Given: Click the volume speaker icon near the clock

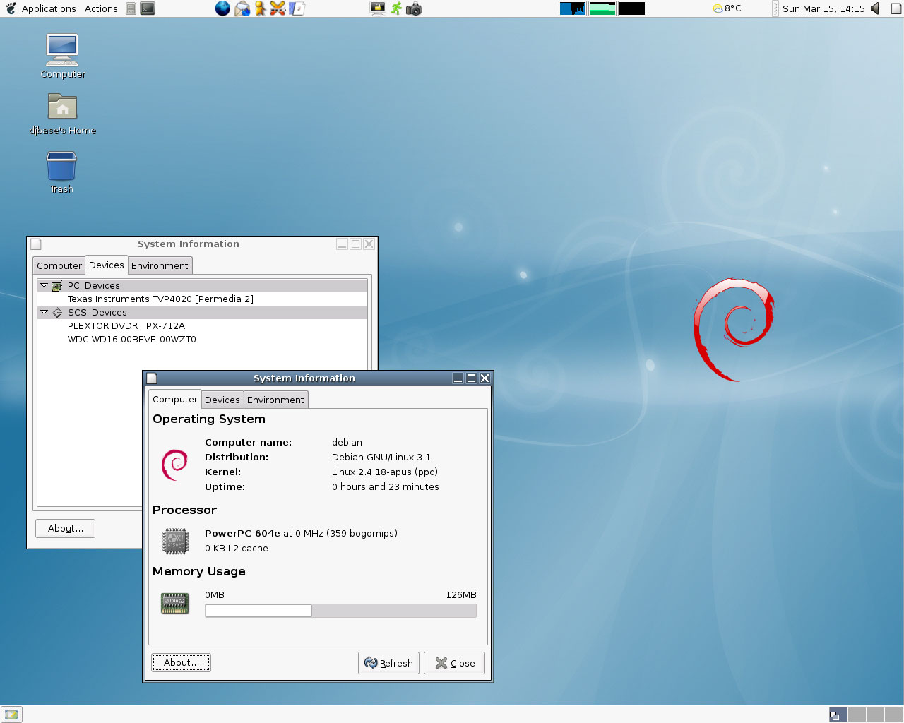Looking at the screenshot, I should (x=875, y=8).
